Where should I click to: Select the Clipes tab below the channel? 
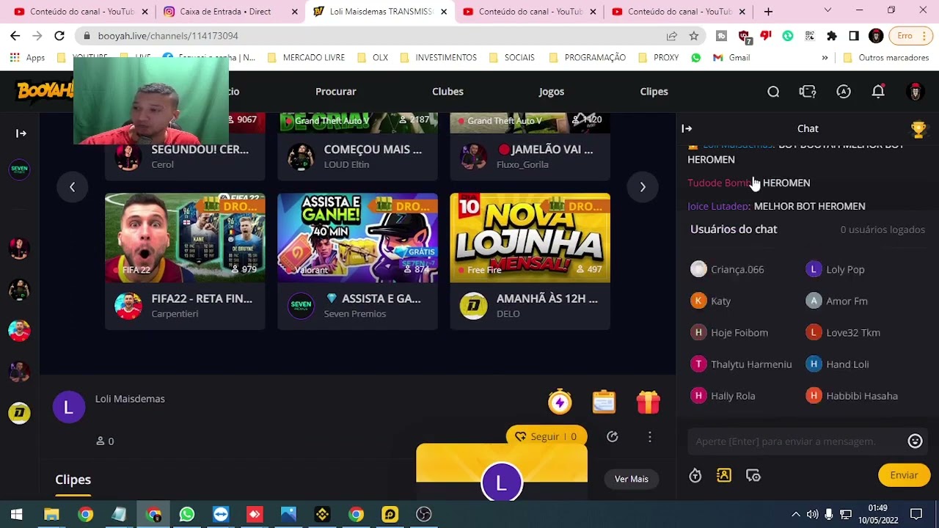point(73,480)
